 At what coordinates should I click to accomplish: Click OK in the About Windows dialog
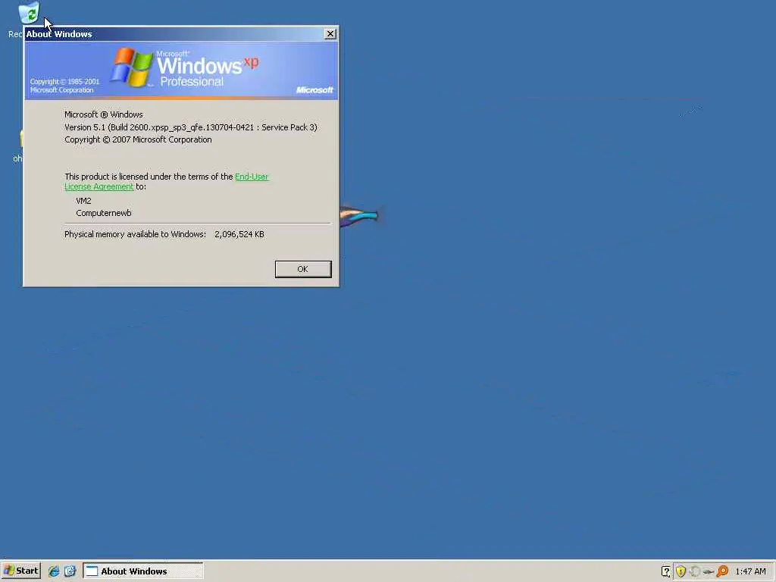(x=303, y=269)
